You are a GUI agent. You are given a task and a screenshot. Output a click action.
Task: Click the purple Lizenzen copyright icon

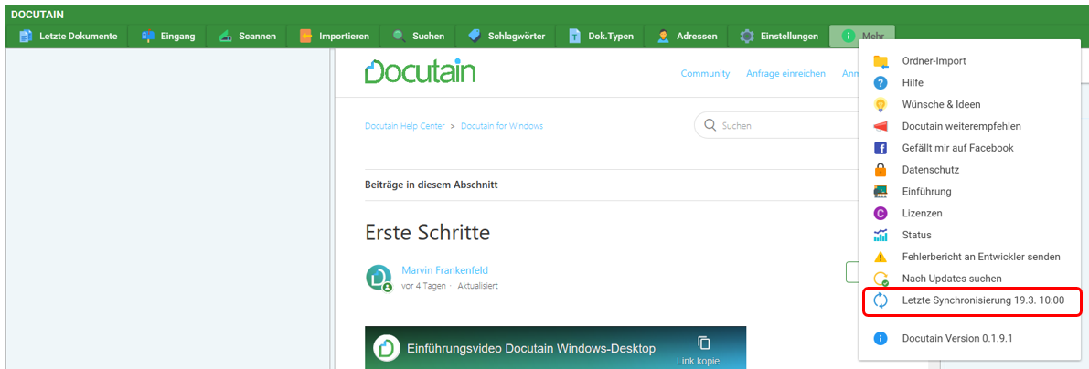[881, 213]
